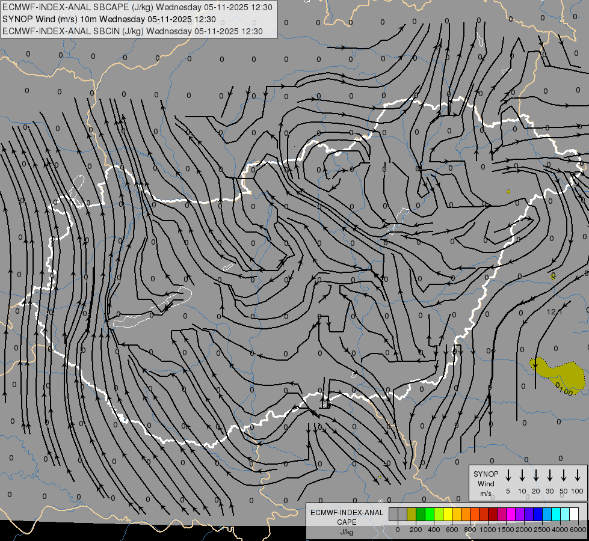Click the wind arrow above the 50 label
The width and height of the screenshot is (589, 541).
coord(564,475)
